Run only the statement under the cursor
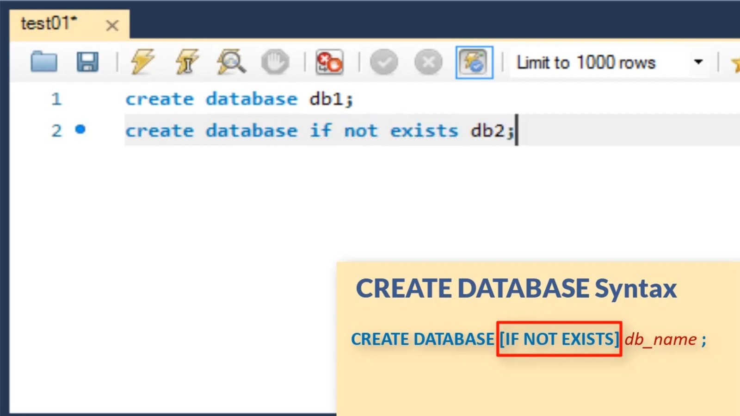740x416 pixels. point(186,62)
